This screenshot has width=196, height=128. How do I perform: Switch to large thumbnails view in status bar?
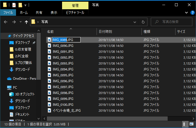coord(192,124)
